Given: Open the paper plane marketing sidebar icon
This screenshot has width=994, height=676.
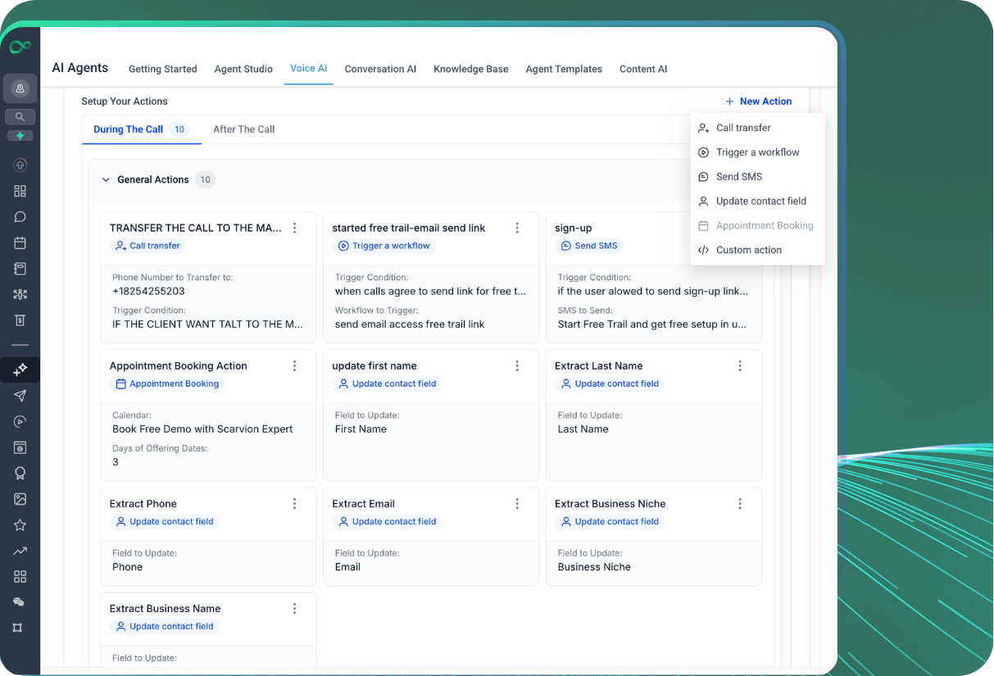Looking at the screenshot, I should point(20,396).
